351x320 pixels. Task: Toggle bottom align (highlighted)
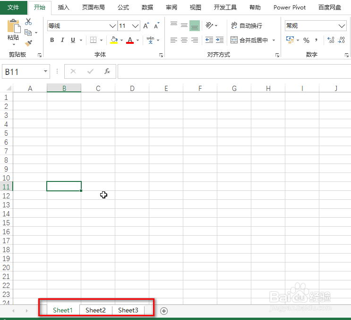[x=195, y=25]
